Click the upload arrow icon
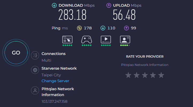 tap(109, 5)
